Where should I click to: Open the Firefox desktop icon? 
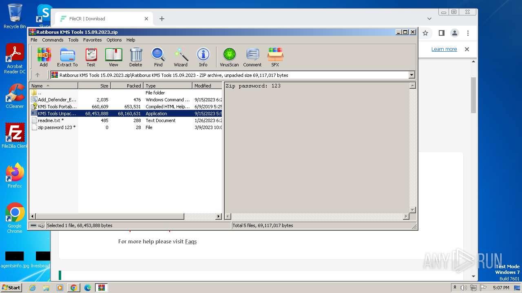pos(15,176)
